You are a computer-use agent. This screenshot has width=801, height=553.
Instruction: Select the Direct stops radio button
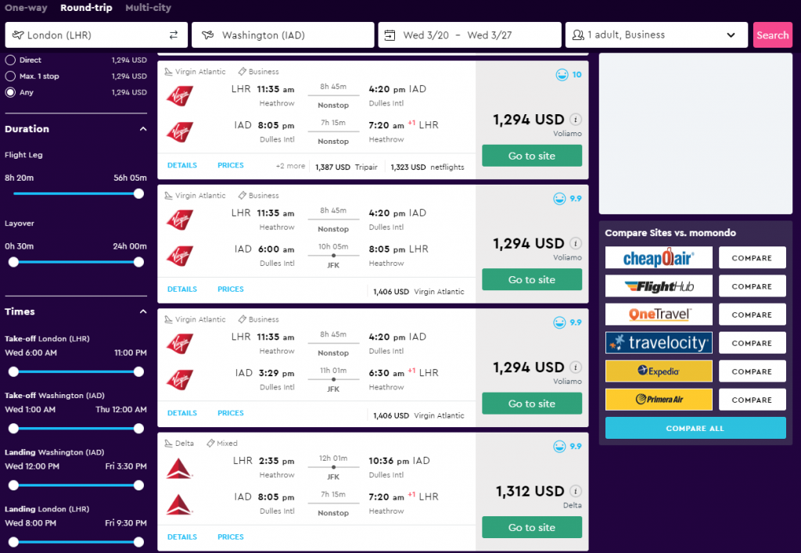coord(10,59)
